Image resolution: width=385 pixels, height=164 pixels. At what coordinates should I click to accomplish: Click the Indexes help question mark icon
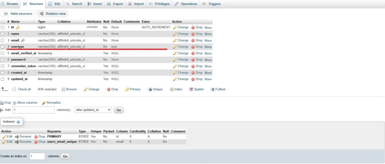click(18, 122)
